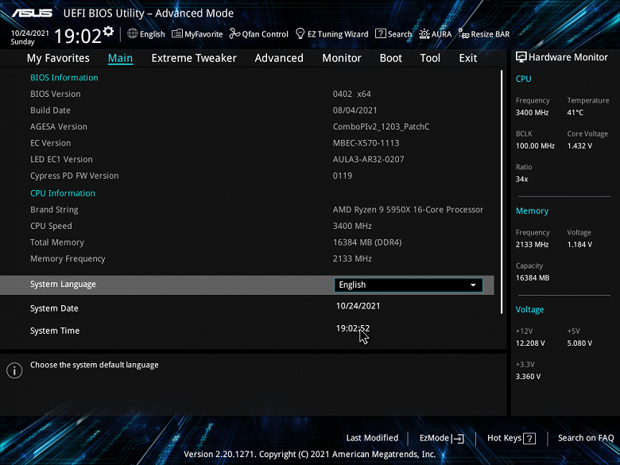Click CPU temperature 41°C in Hardware Monitor
The height and width of the screenshot is (465, 620).
pos(575,113)
